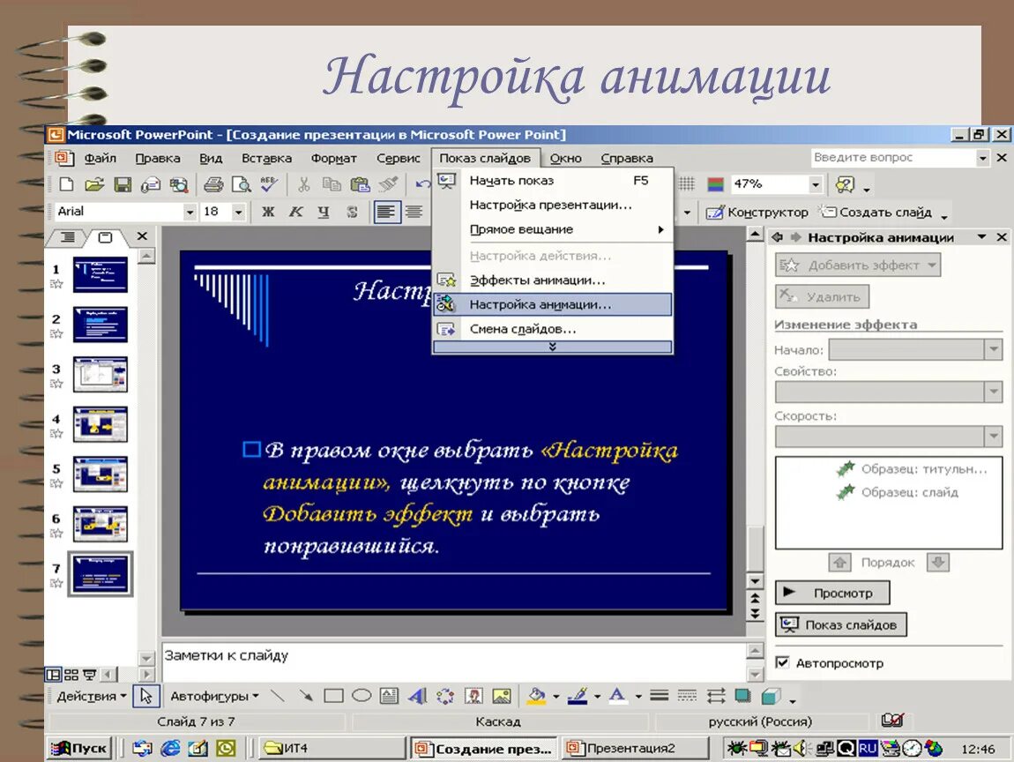The image size is (1014, 762).
Task: Switch to the Slides thumbnails tab
Action: click(105, 236)
